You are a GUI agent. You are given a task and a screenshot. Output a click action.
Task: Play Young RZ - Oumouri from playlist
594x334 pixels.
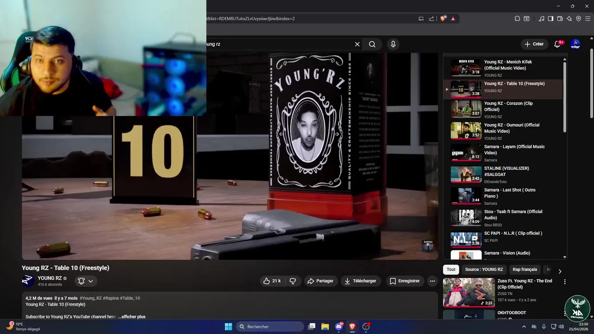point(503,131)
